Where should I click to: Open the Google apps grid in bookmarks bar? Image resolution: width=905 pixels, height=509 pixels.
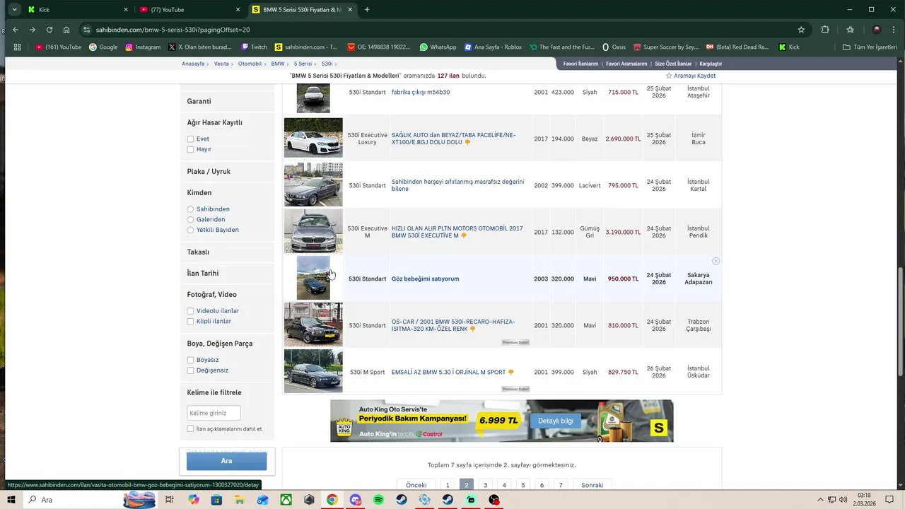(18, 47)
